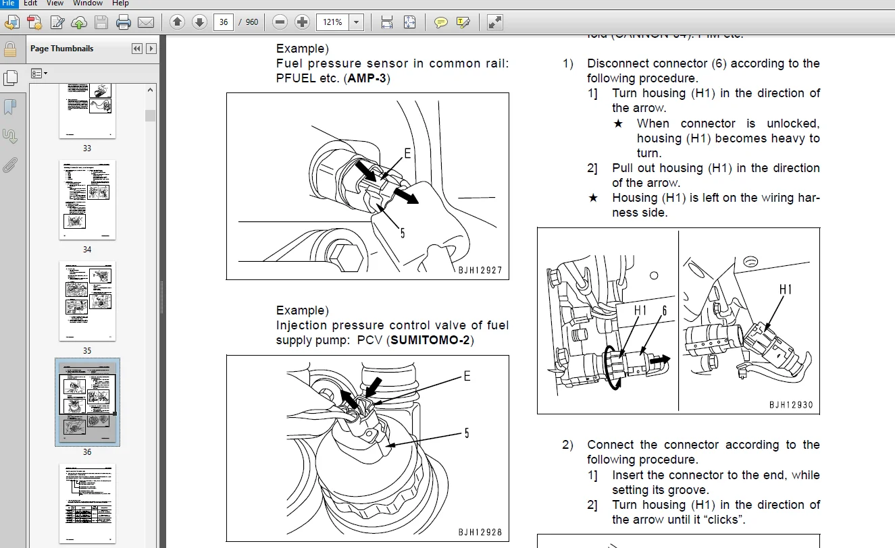Click the zoom out minus button
895x548 pixels.
pos(280,22)
